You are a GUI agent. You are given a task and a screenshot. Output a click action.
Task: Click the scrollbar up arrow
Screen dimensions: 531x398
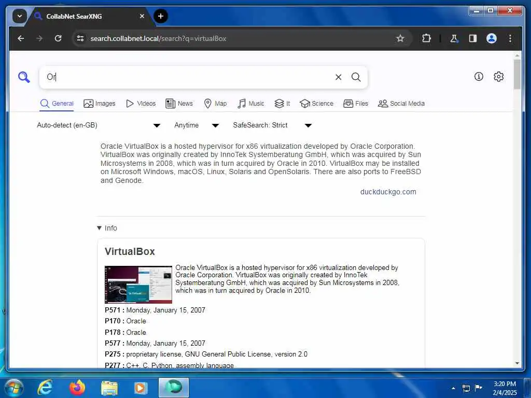pos(517,55)
